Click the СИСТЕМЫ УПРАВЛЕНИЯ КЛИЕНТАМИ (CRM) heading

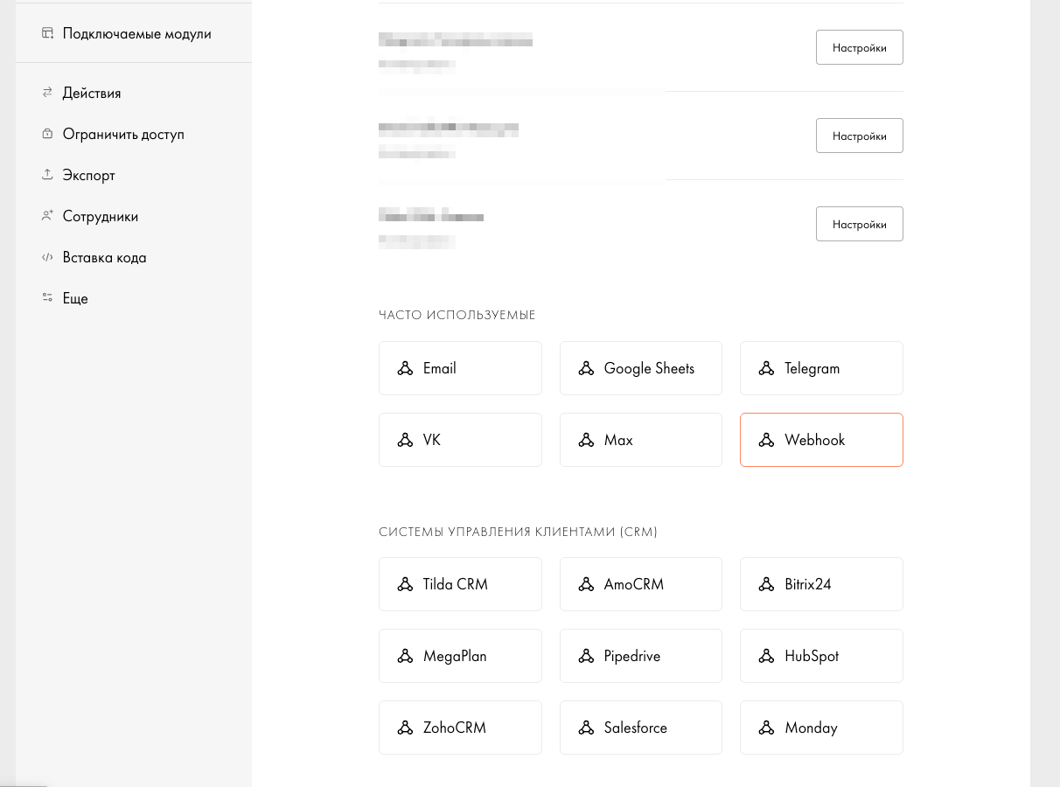(518, 532)
